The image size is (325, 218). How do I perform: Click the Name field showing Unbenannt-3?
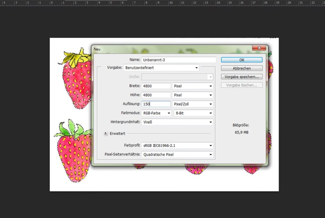[x=178, y=60]
